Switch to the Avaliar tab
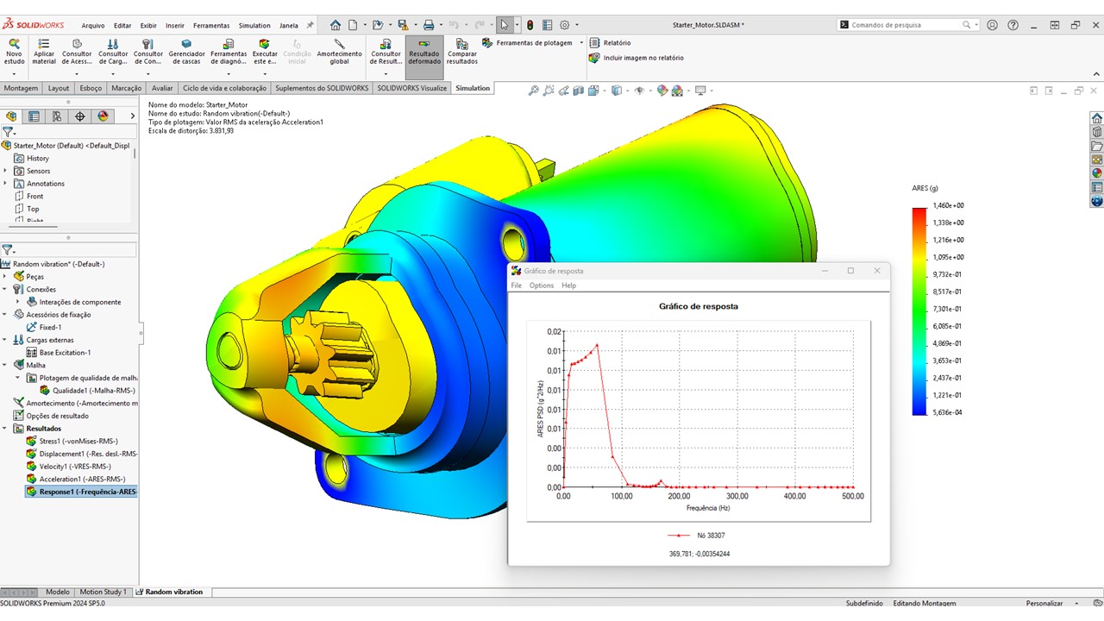 162,88
